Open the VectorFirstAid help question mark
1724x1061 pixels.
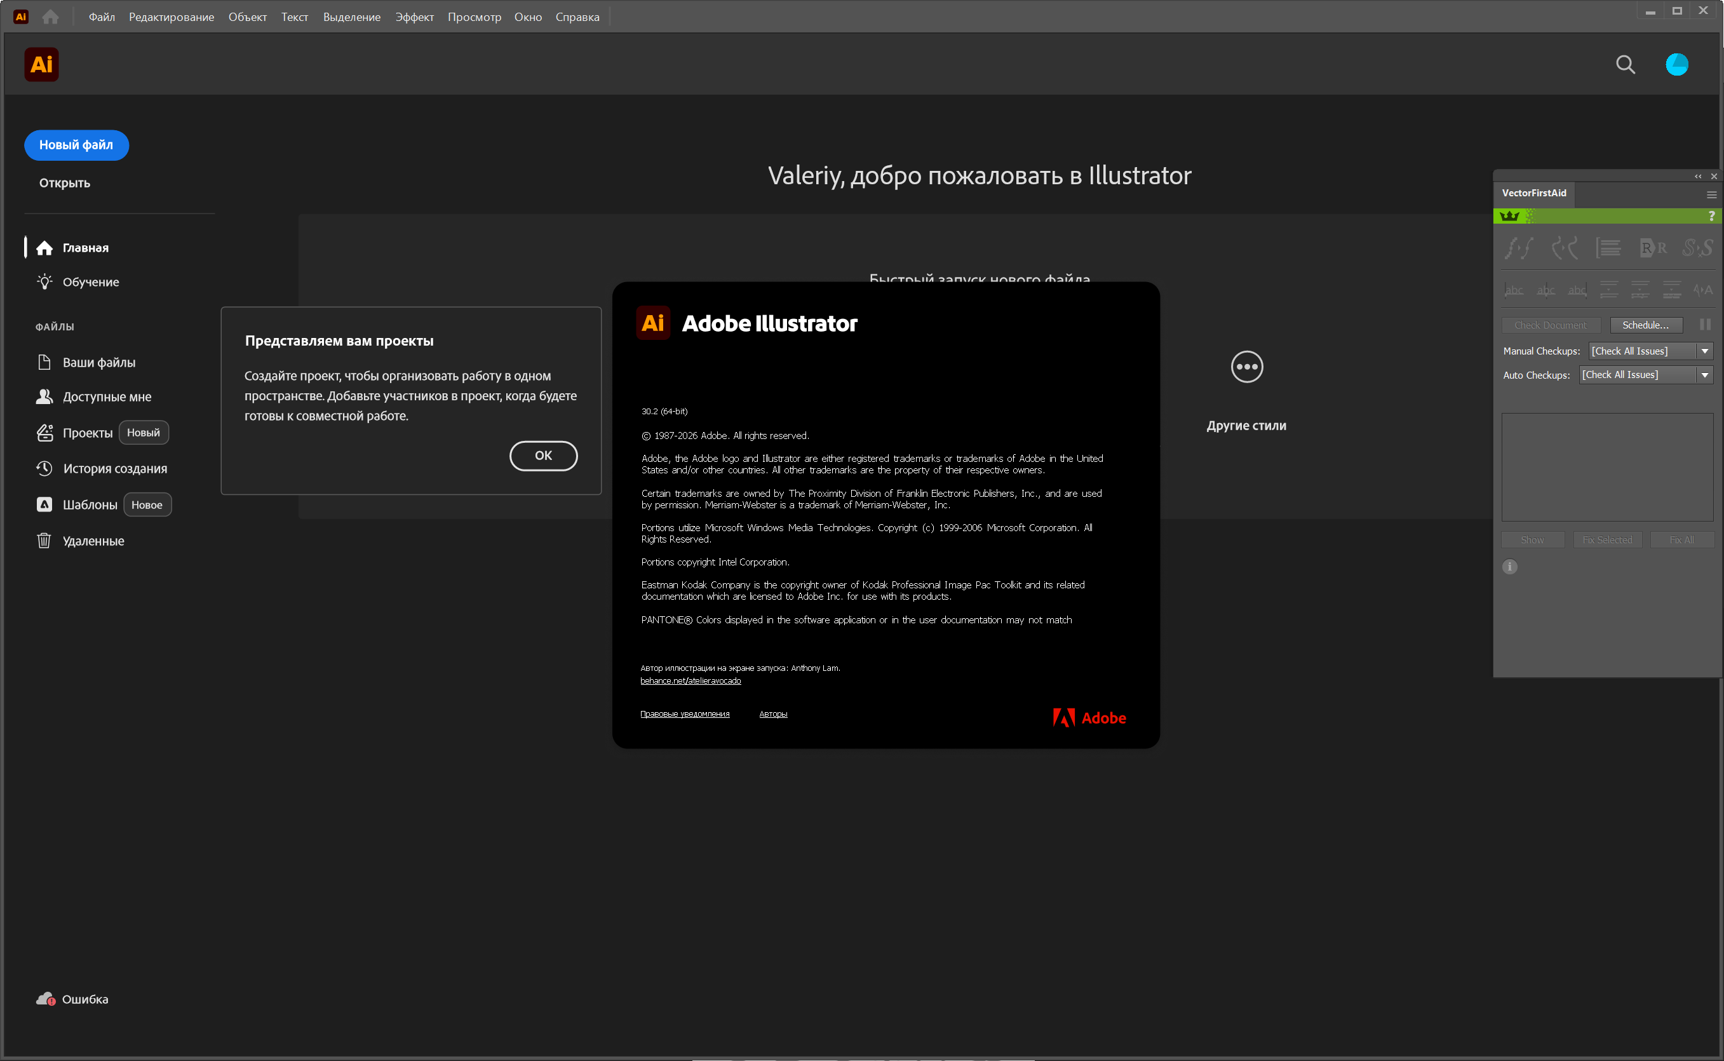coord(1711,216)
